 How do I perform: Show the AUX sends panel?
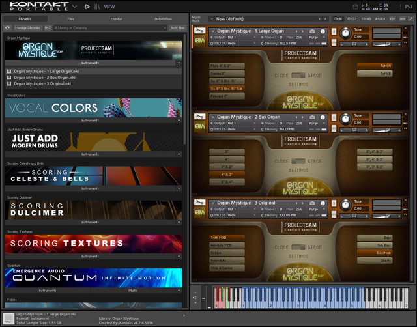pyautogui.click(x=403, y=19)
